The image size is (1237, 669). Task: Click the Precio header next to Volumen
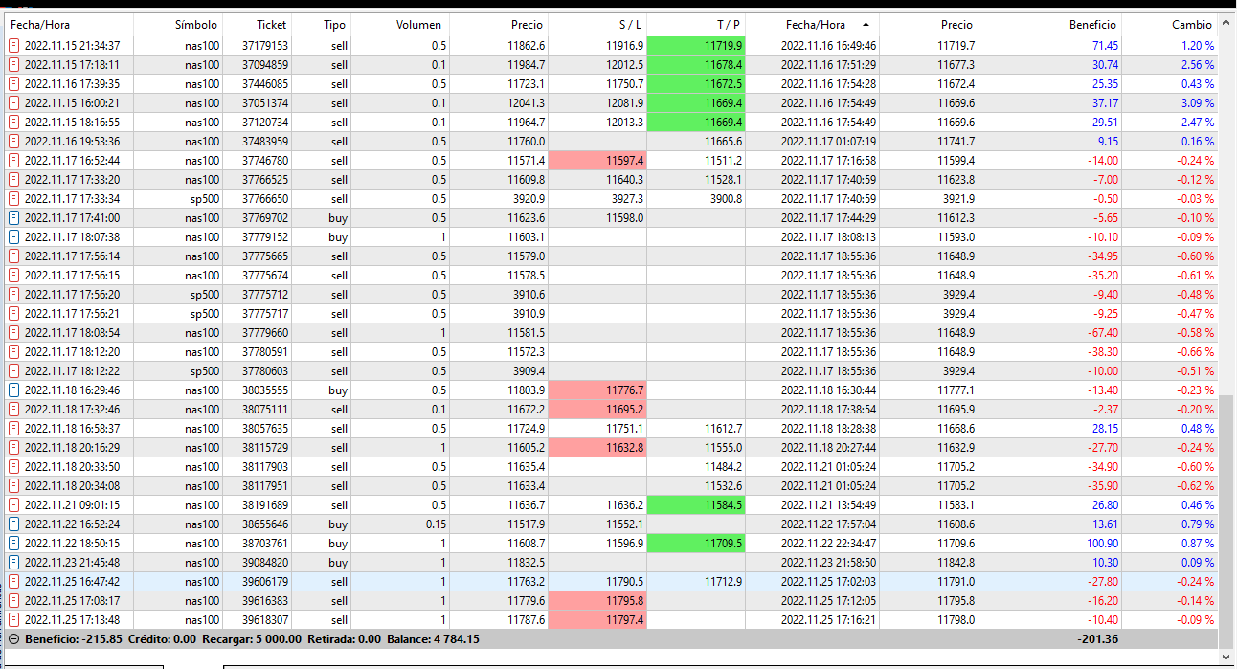(499, 25)
